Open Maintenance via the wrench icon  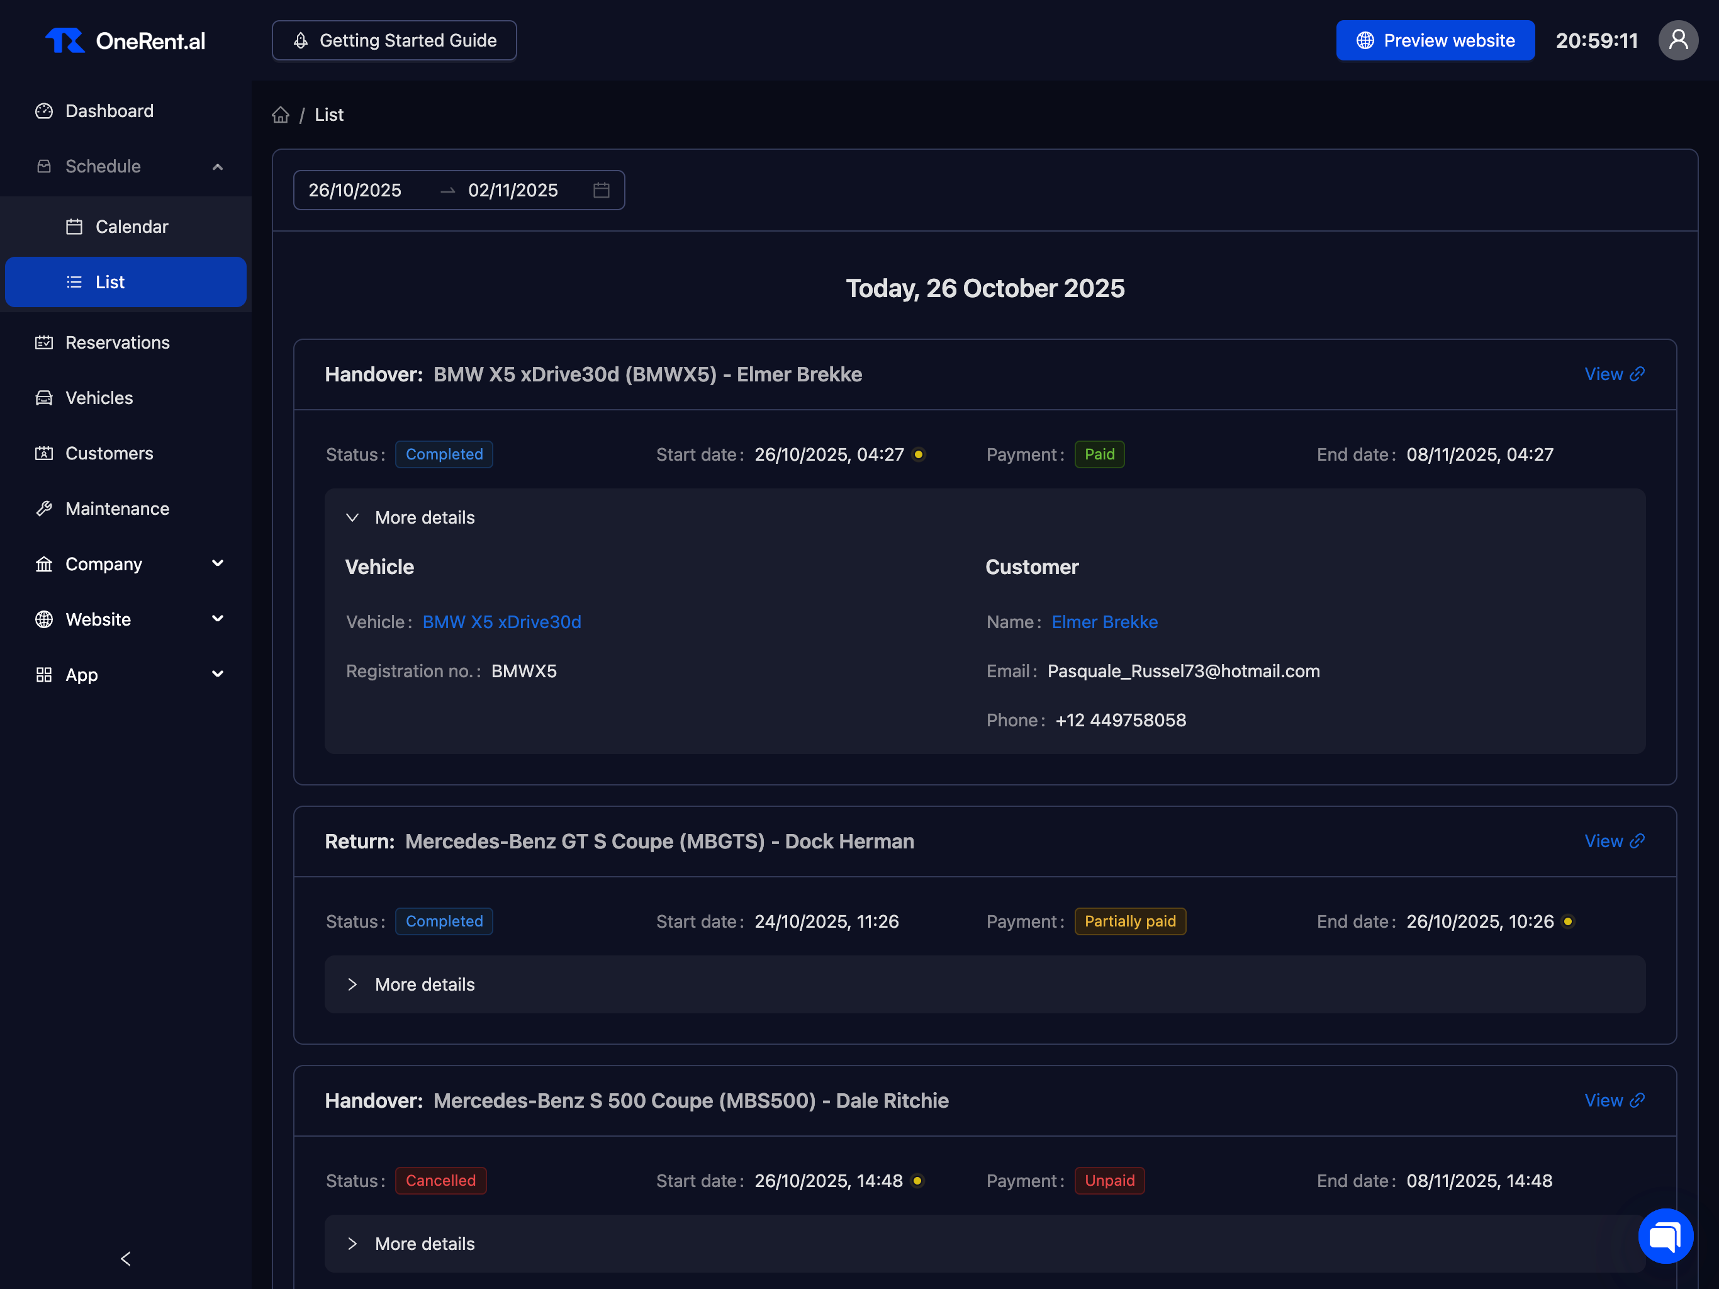(x=44, y=509)
